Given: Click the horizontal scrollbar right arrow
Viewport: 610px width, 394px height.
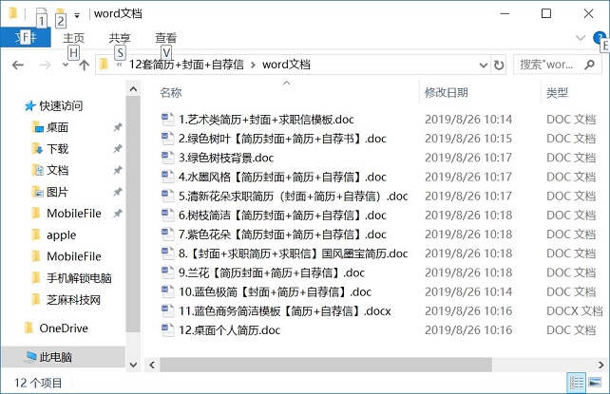Looking at the screenshot, I should tap(600, 365).
